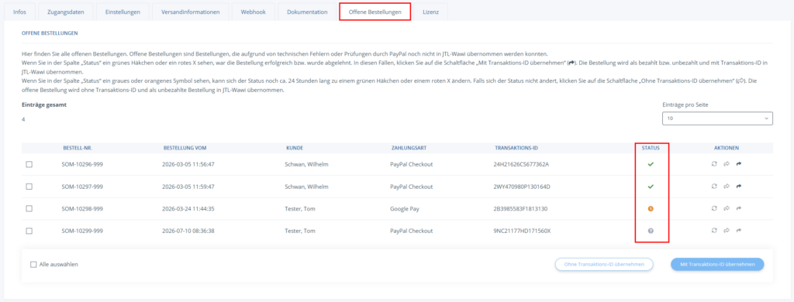The height and width of the screenshot is (302, 794).
Task: Tick the checkbox for order SOM-10299-999
Action: [29, 230]
